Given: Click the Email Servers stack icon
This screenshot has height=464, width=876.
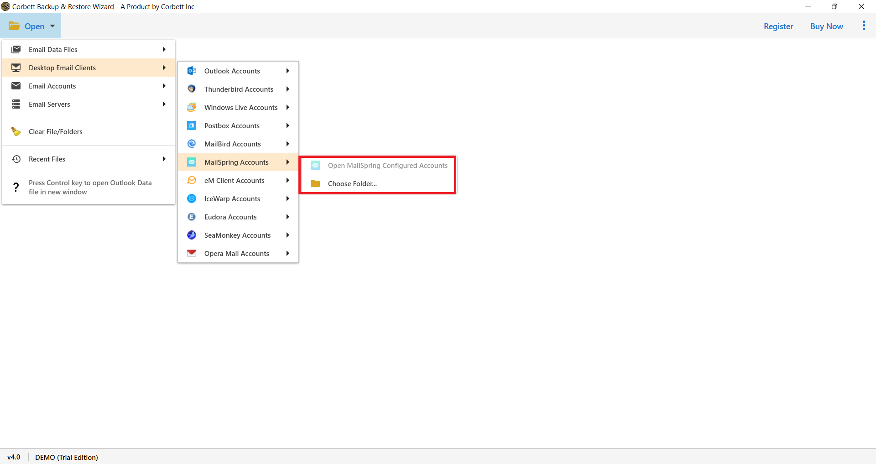Looking at the screenshot, I should (x=16, y=104).
